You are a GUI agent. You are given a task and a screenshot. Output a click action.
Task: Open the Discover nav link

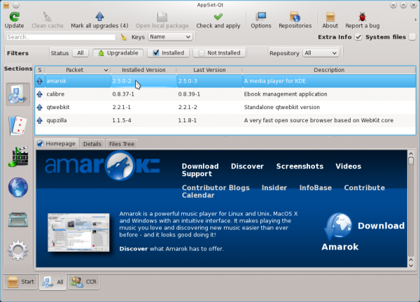pyautogui.click(x=247, y=166)
